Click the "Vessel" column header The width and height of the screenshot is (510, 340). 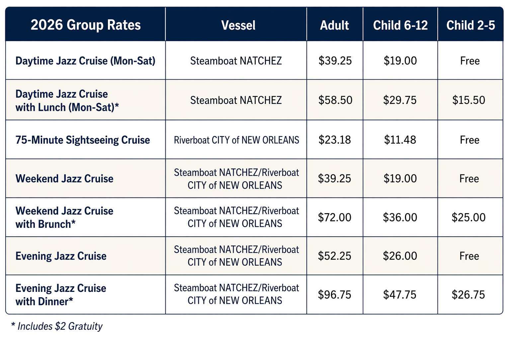(x=238, y=25)
